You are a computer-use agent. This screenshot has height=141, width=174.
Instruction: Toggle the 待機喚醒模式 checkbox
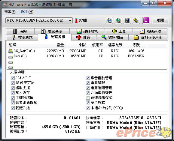(88, 97)
